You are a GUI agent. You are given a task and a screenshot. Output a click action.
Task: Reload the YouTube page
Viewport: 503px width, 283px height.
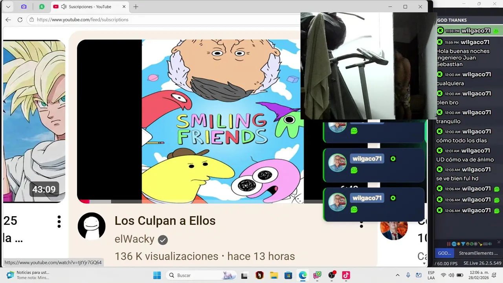pyautogui.click(x=20, y=20)
